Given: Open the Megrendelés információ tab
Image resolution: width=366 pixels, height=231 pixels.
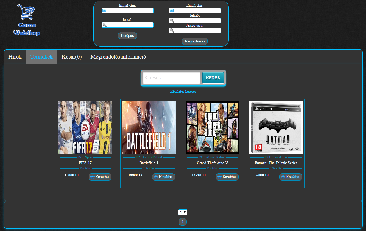Looking at the screenshot, I should click(118, 57).
